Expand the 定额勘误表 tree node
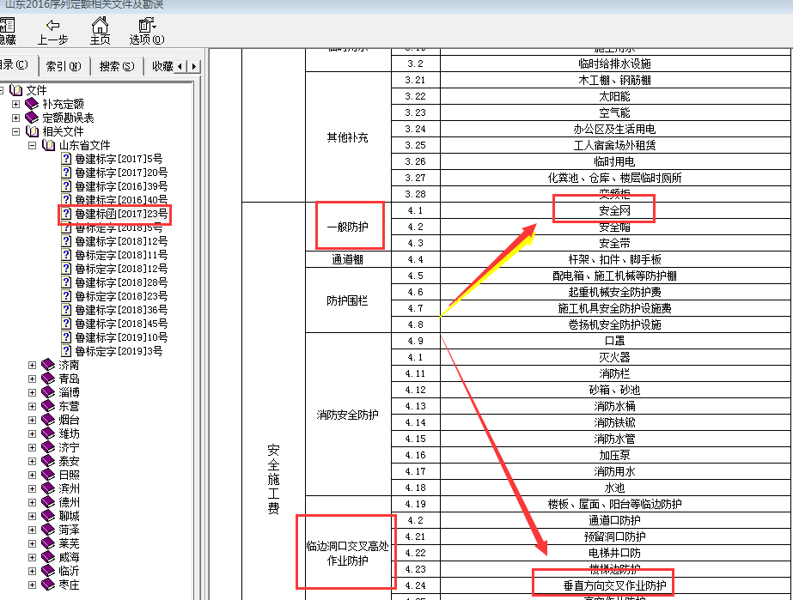 (15, 118)
